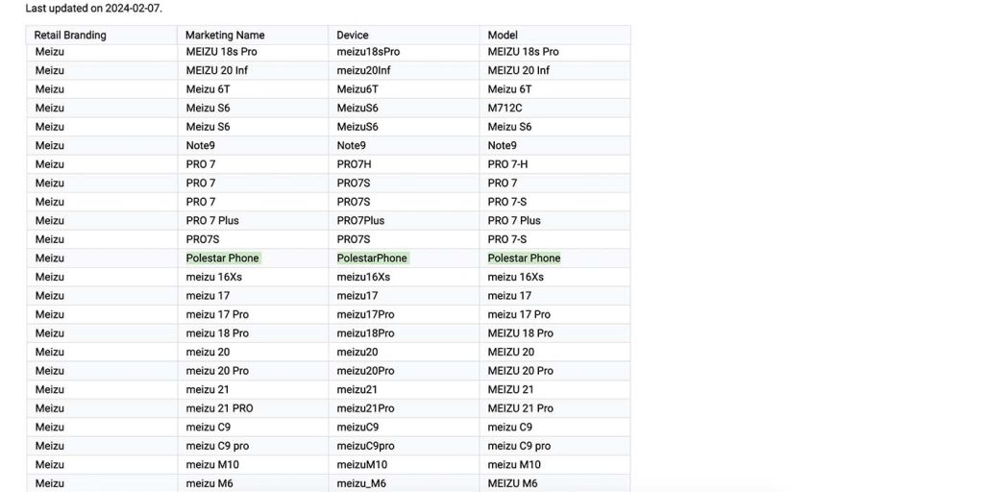Click the Meizu6T device cell
The image size is (984, 492).
click(x=357, y=89)
